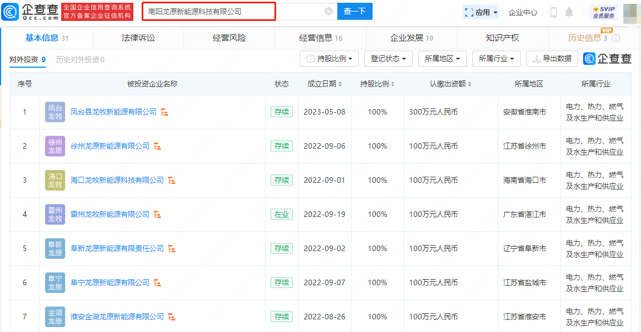Switch to 经营信息 tab
The height and width of the screenshot is (332, 641).
click(x=321, y=38)
